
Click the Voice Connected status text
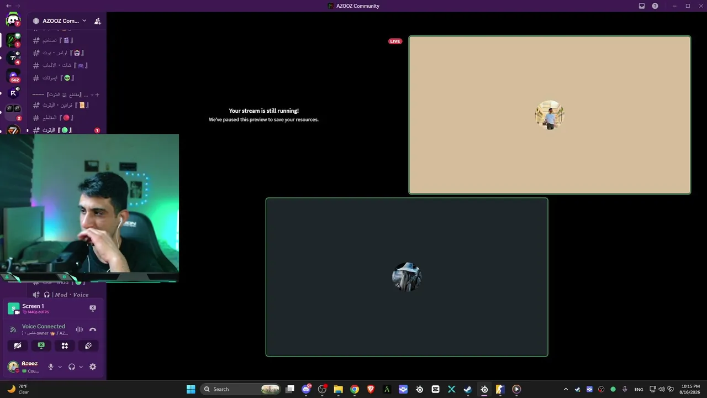[x=43, y=326]
